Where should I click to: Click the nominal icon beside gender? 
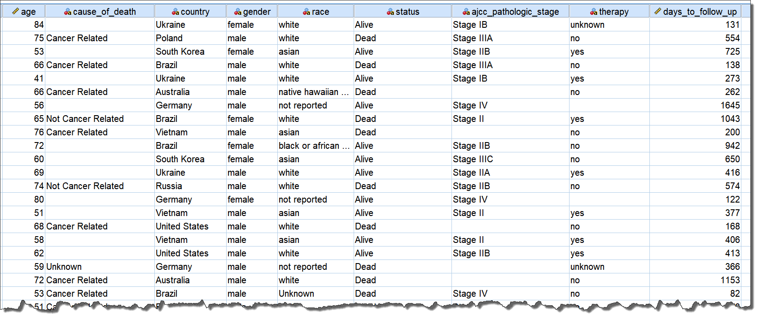coord(238,12)
